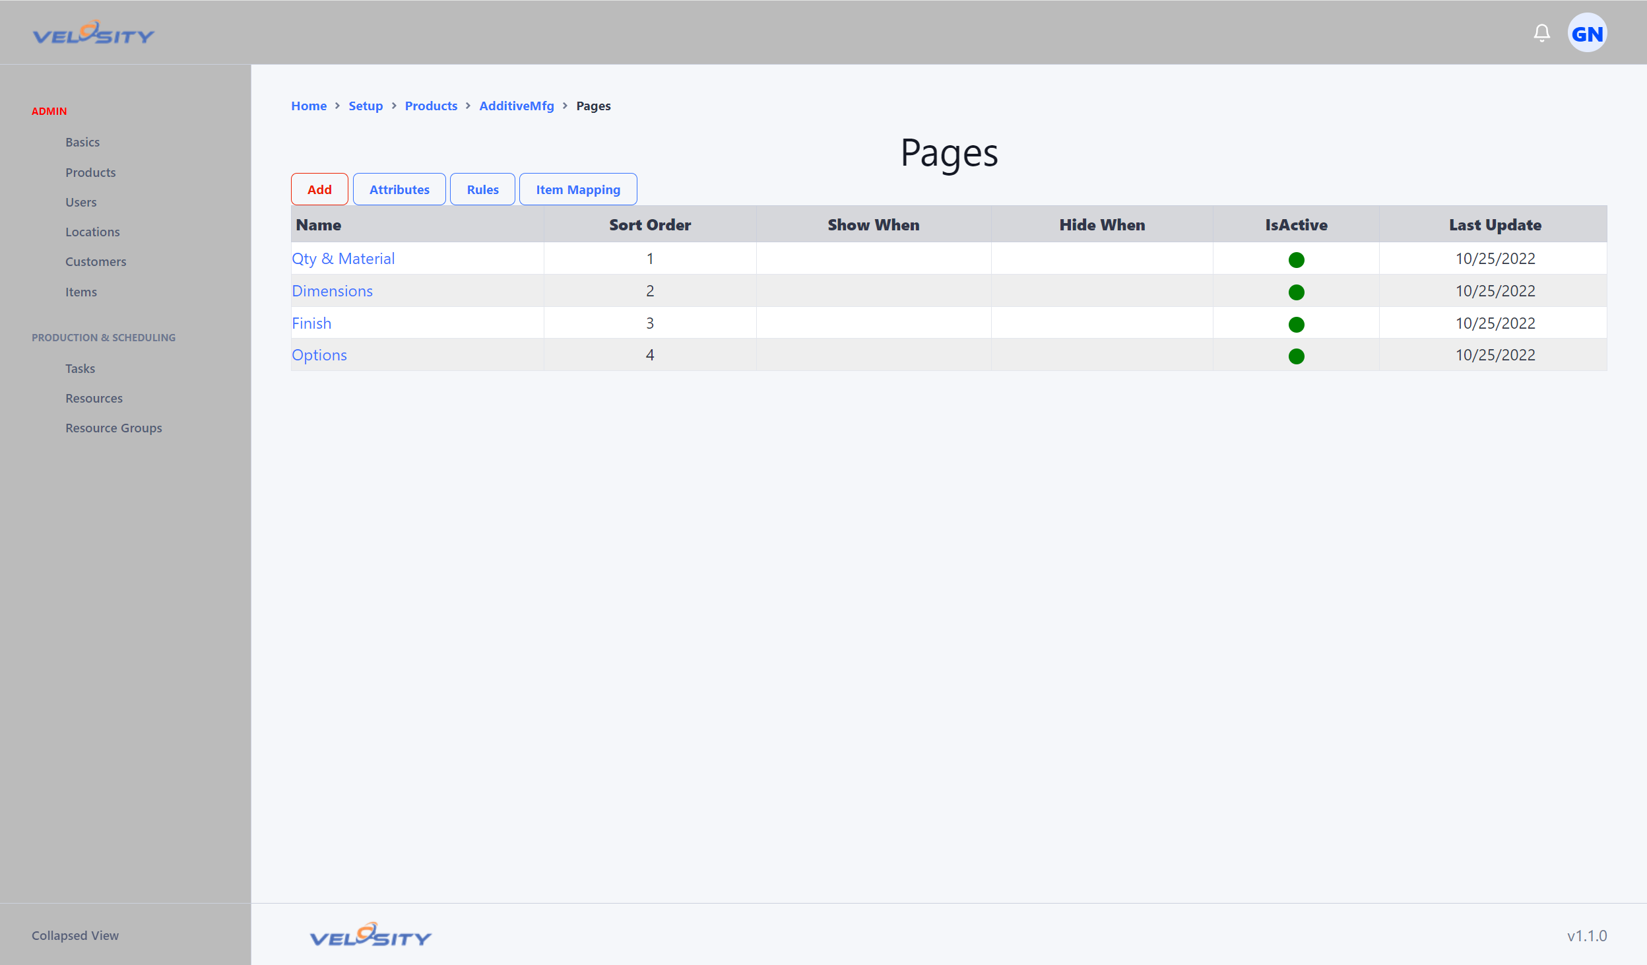Open Item Mapping
1647x965 pixels.
tap(578, 189)
